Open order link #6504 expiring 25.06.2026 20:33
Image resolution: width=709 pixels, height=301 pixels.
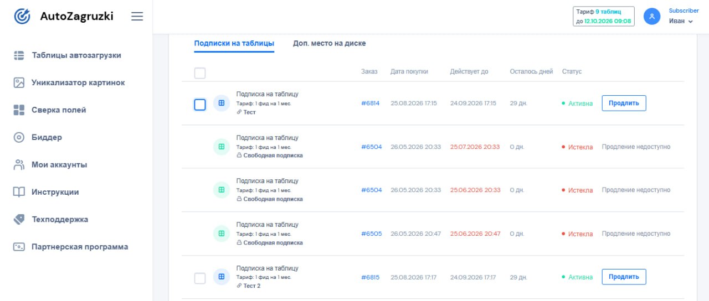click(372, 190)
